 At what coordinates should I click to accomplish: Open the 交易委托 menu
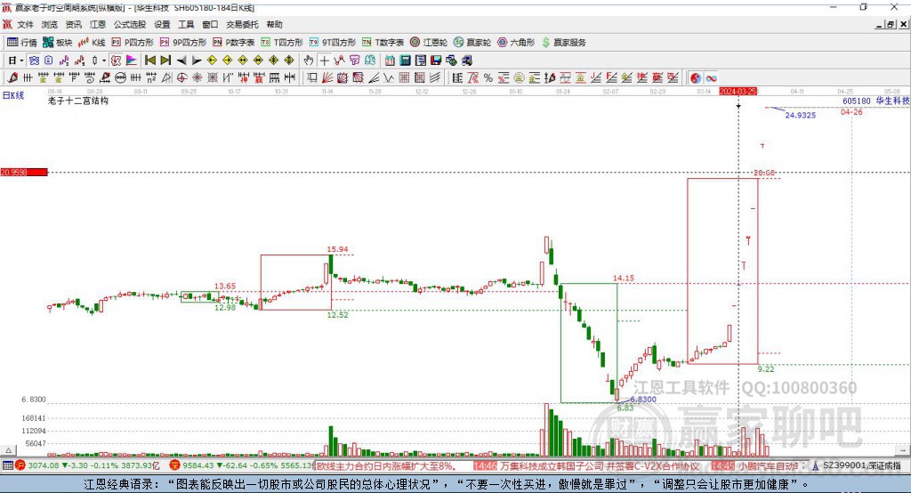click(x=242, y=24)
